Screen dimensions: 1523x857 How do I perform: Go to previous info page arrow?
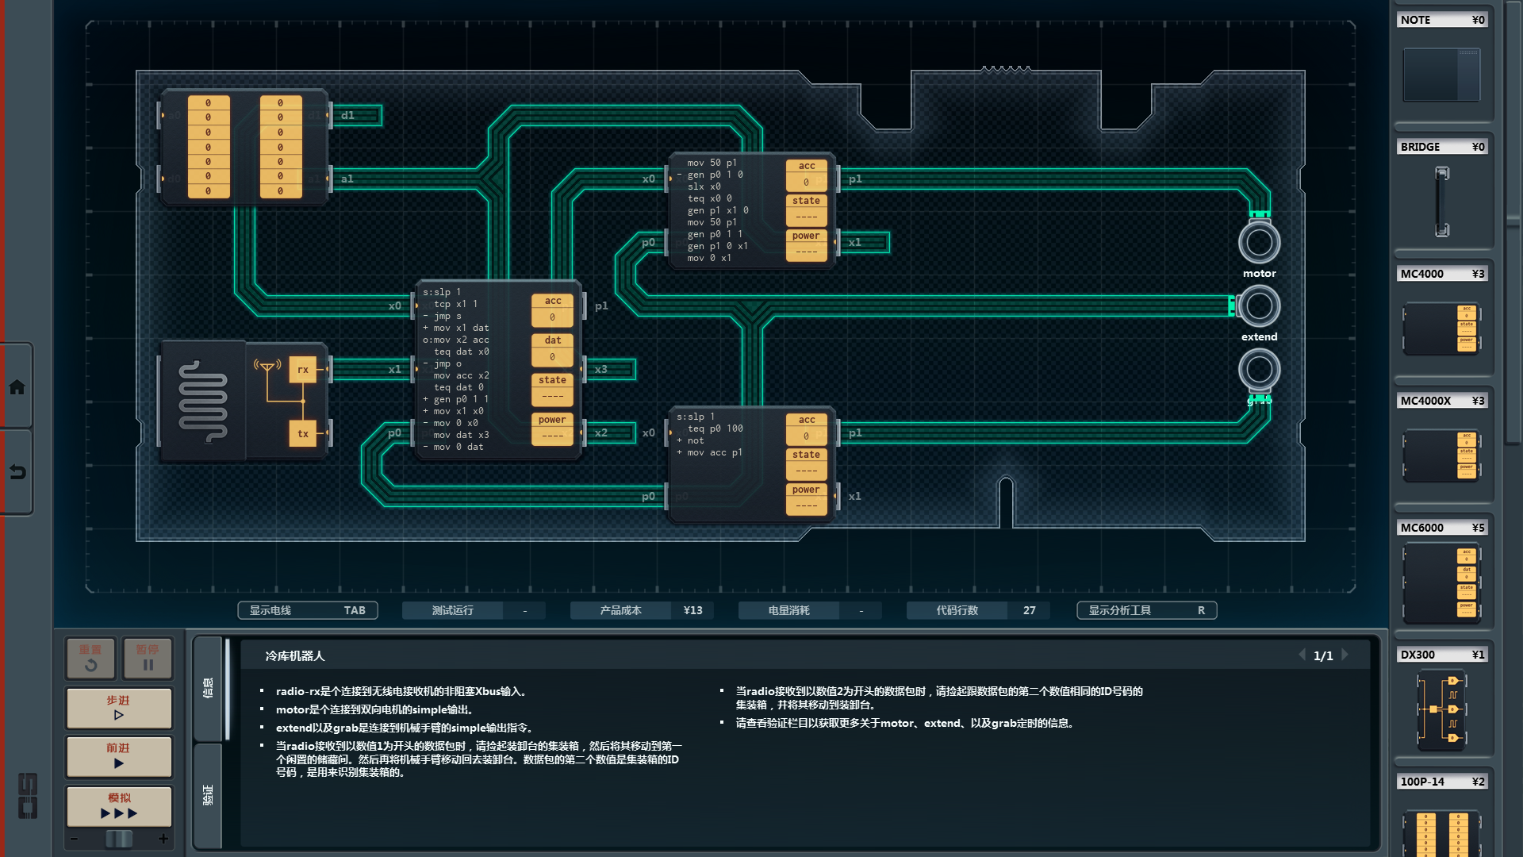[x=1302, y=655]
